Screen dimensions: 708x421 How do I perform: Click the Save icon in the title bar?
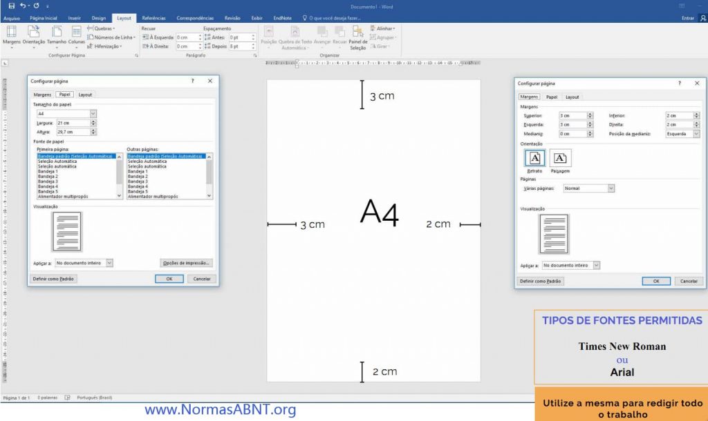click(11, 6)
